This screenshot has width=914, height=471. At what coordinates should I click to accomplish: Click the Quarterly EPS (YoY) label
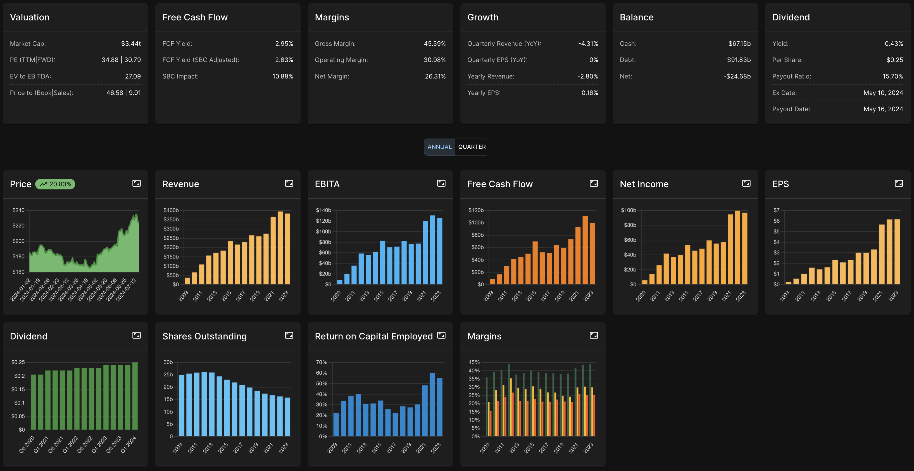(497, 60)
